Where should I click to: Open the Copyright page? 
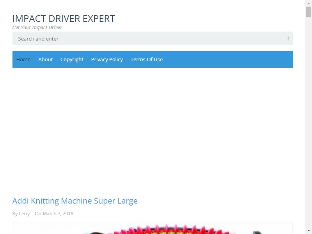click(72, 60)
